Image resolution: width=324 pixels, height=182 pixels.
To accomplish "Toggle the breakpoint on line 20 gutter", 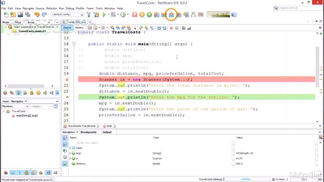I will pos(67,79).
